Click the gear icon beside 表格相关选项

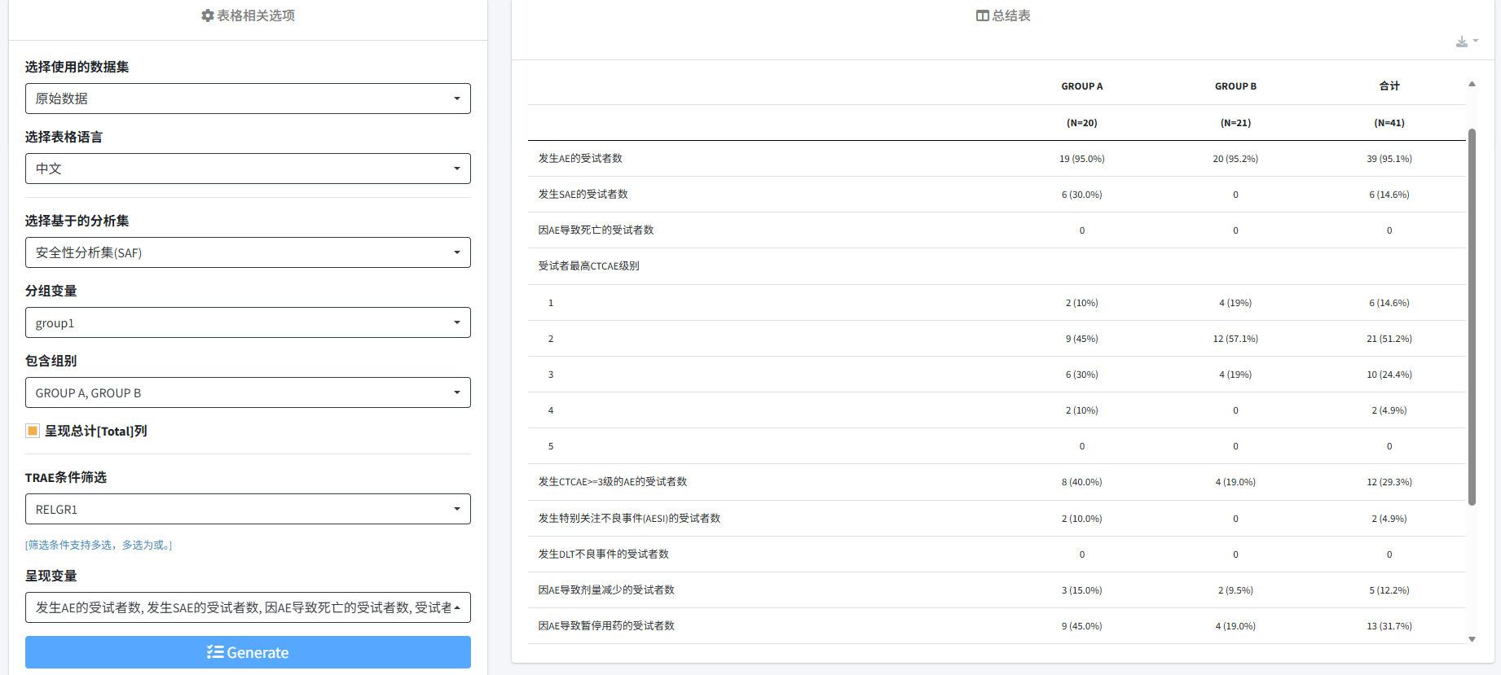(x=208, y=15)
